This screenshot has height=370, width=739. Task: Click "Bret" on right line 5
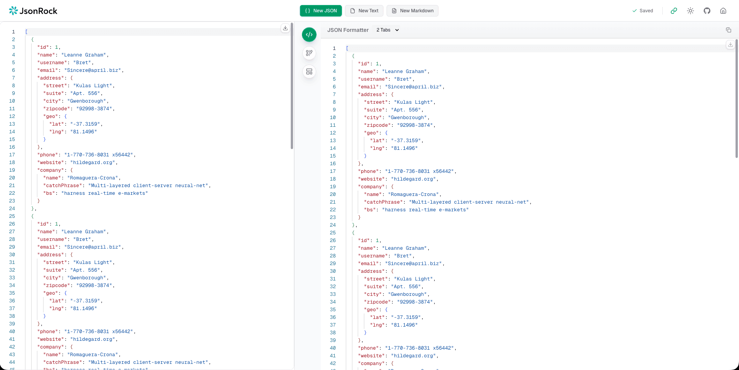pos(403,79)
